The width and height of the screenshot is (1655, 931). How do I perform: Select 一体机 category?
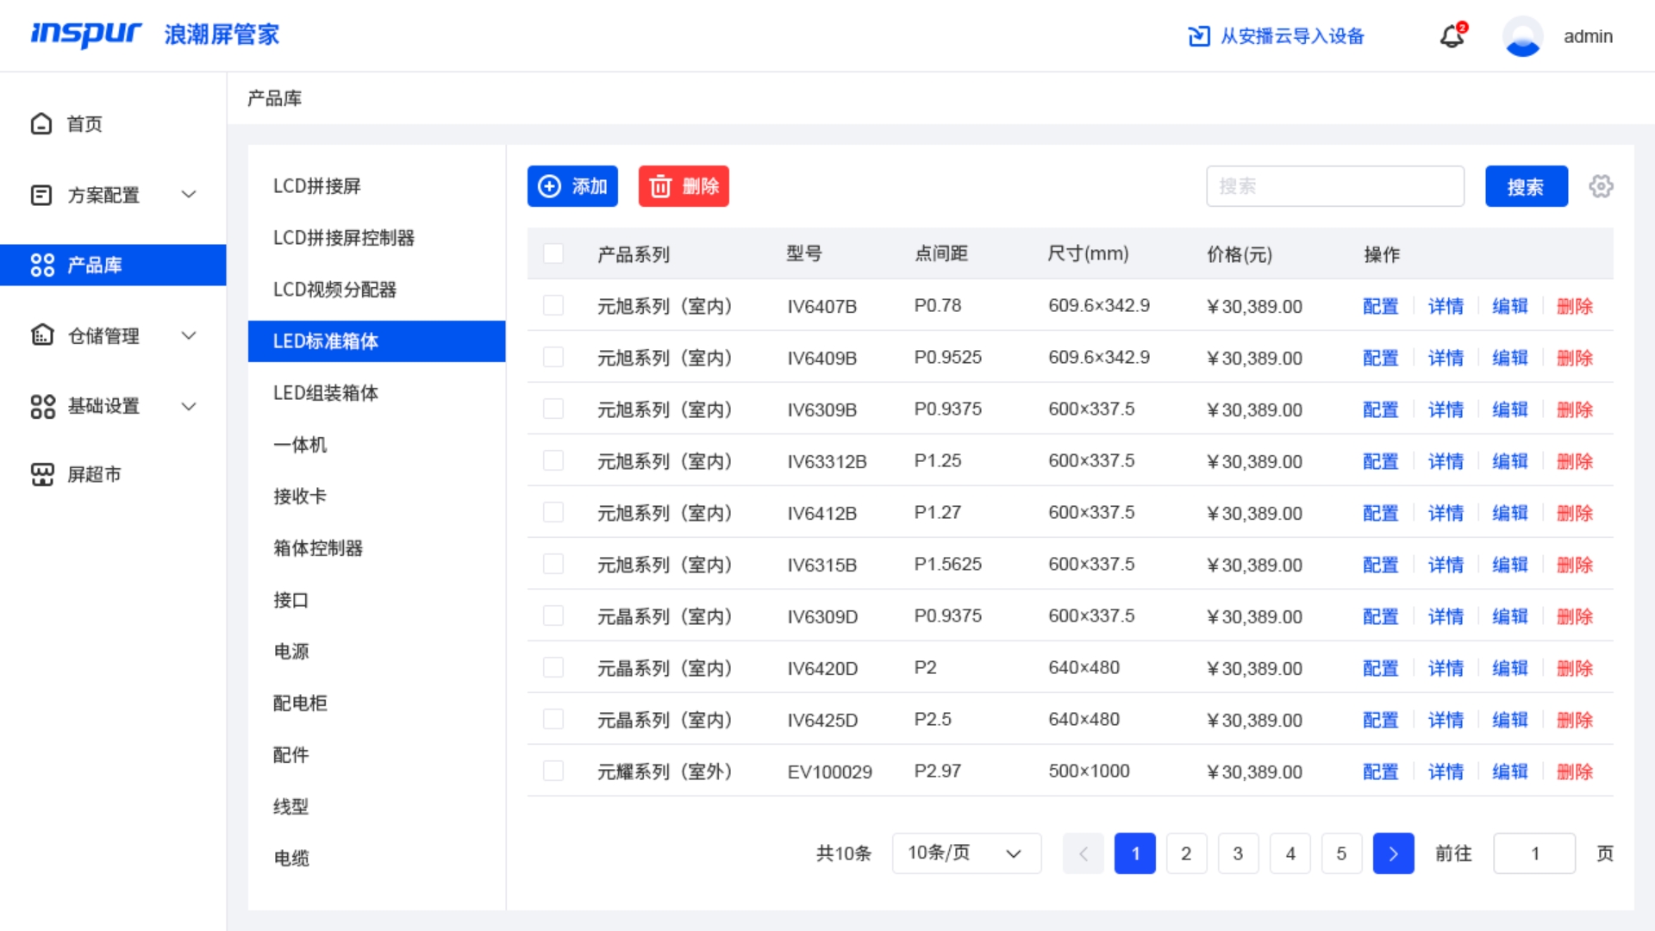point(377,445)
